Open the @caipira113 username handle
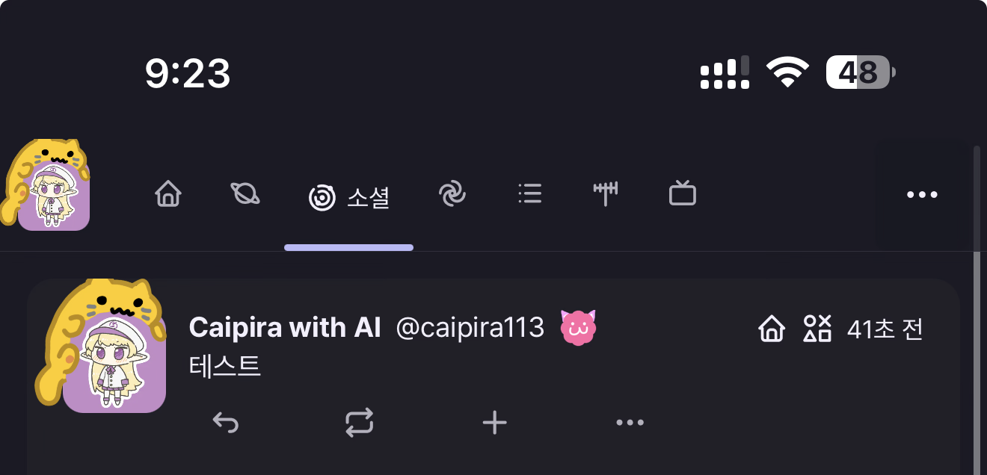 click(470, 328)
